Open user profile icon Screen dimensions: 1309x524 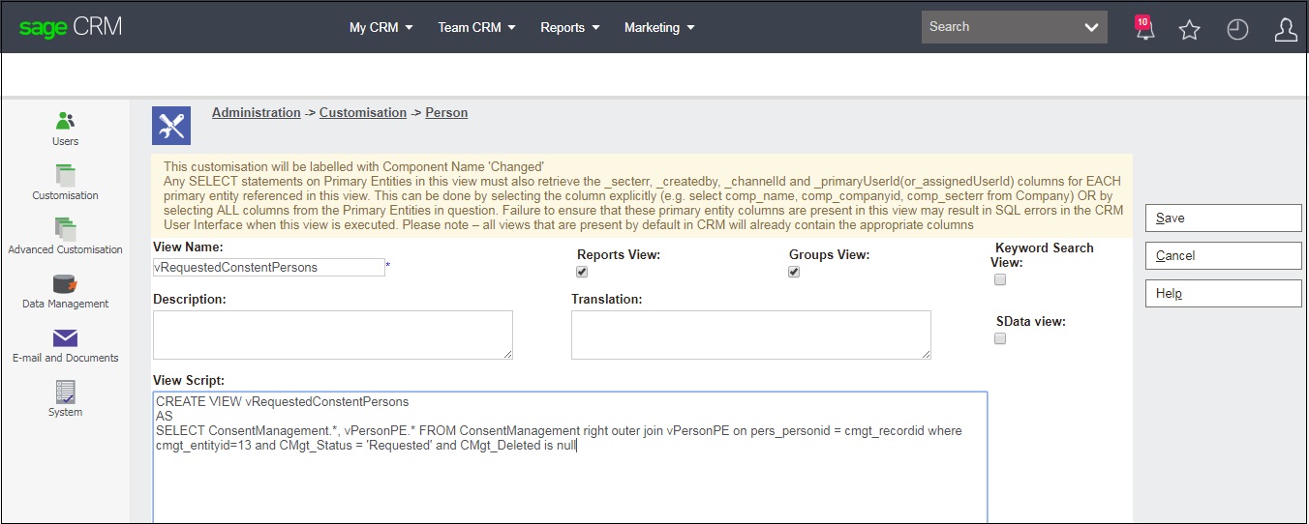tap(1286, 30)
